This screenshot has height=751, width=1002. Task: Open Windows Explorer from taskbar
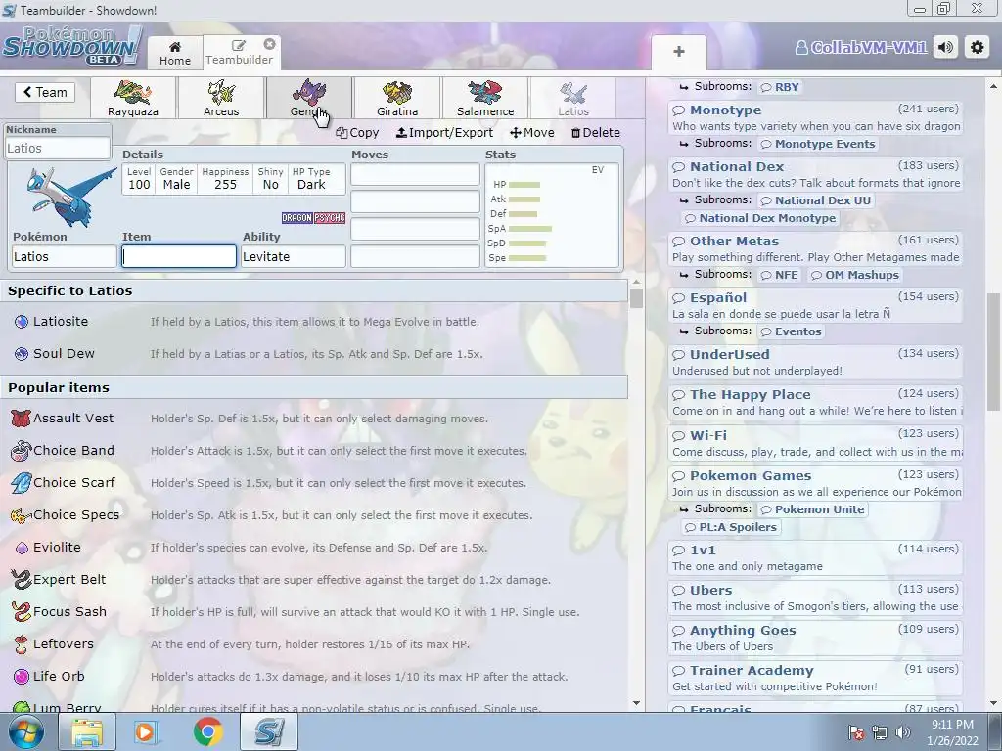pos(87,731)
